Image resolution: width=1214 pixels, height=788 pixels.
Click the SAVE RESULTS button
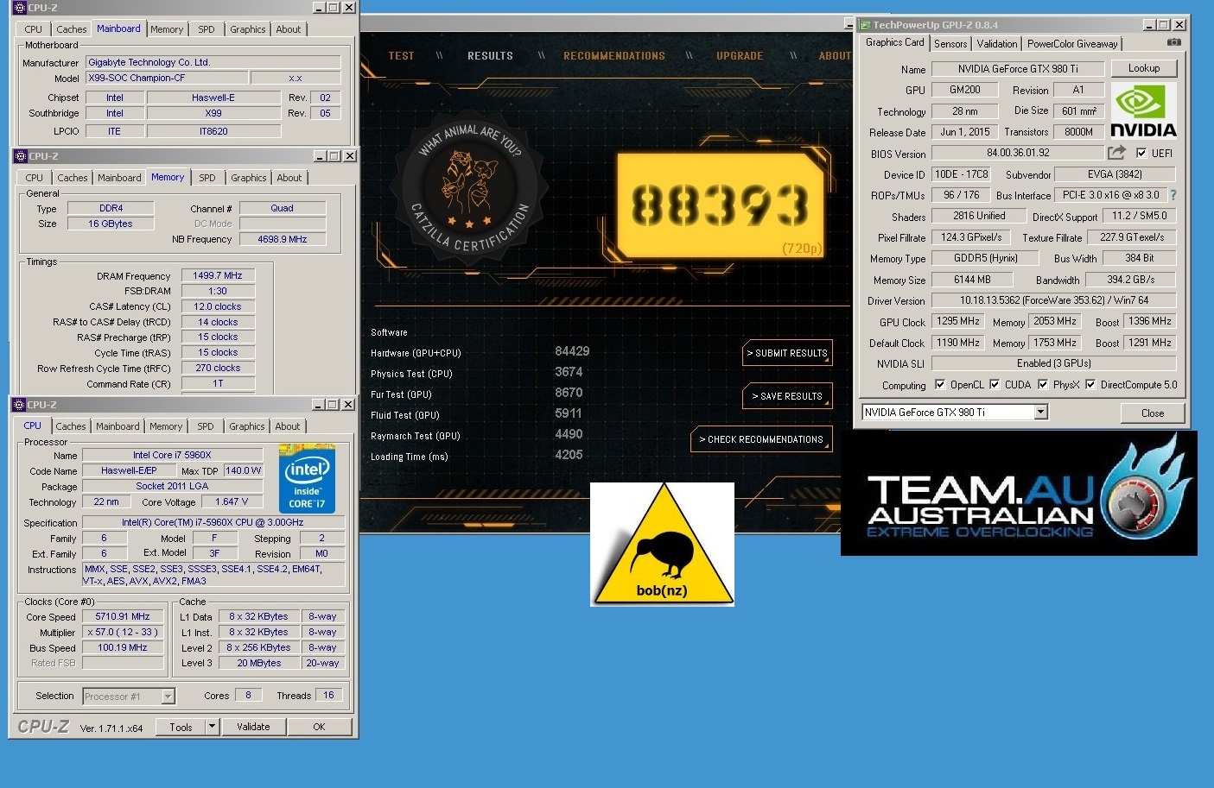[x=787, y=396]
